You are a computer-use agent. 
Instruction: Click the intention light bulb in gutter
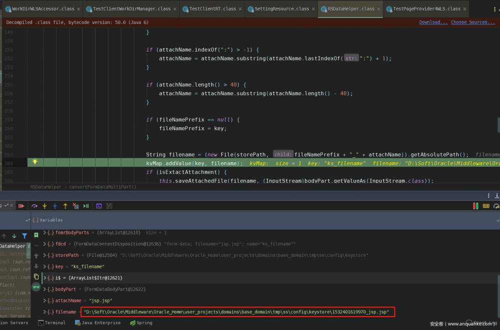point(35,162)
